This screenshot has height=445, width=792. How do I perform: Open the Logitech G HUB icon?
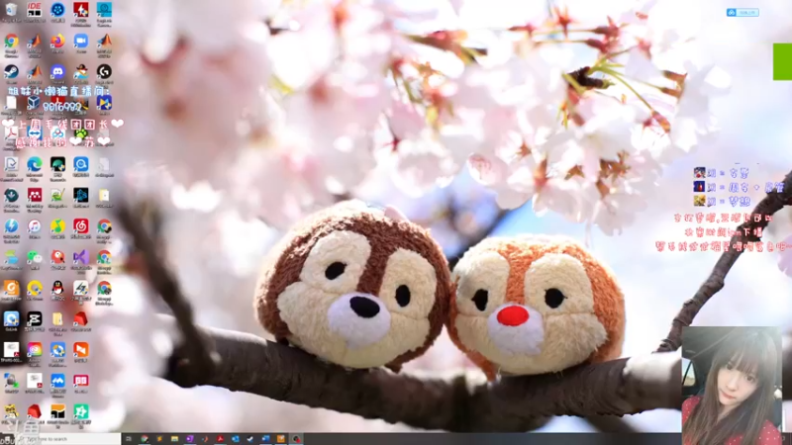[x=104, y=71]
